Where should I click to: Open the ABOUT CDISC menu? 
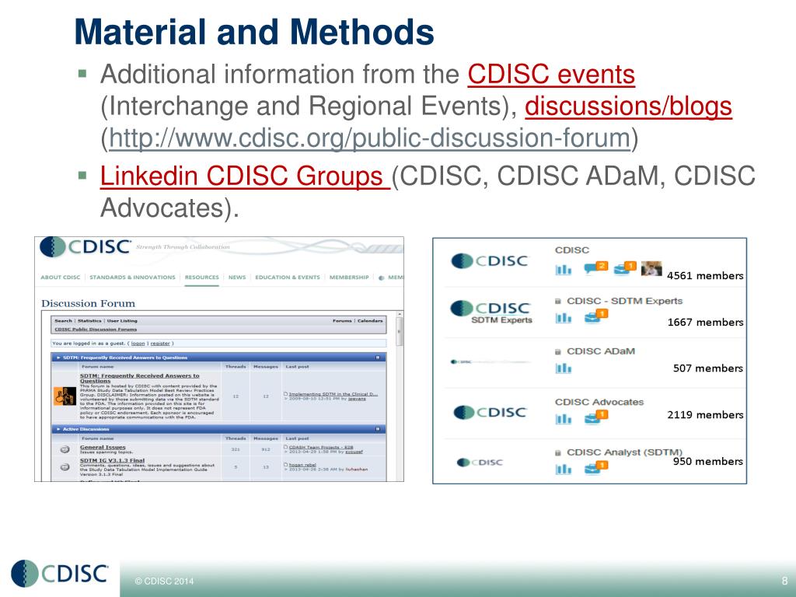click(x=61, y=278)
